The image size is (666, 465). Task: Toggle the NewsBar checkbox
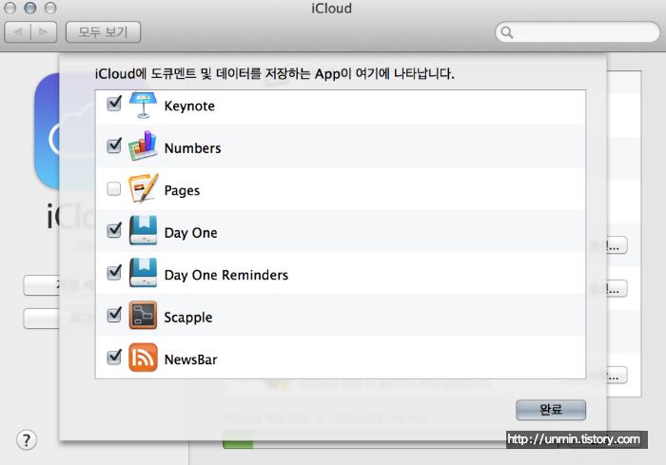pyautogui.click(x=114, y=357)
